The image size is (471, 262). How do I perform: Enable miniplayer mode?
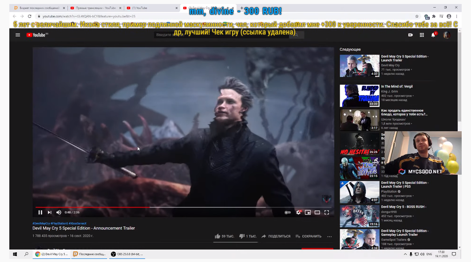click(x=308, y=213)
